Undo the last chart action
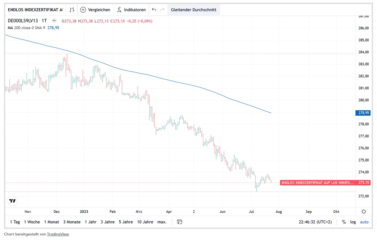Screen dimensions: 377x240 pyautogui.click(x=154, y=10)
